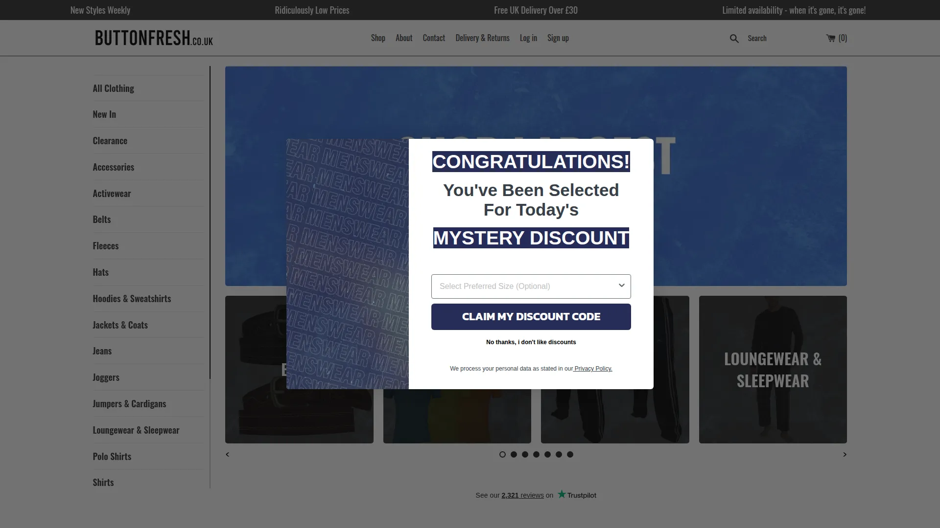940x528 pixels.
Task: Click Ridiculously Low Prices banner text
Action: (x=312, y=10)
